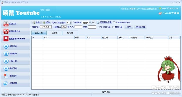
Task: Open 显示更多设置 more settings
Action: [x=104, y=22]
